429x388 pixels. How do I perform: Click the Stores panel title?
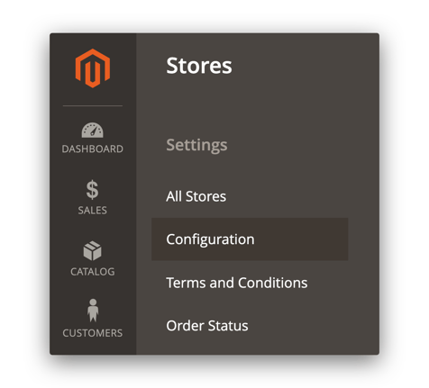tap(199, 66)
